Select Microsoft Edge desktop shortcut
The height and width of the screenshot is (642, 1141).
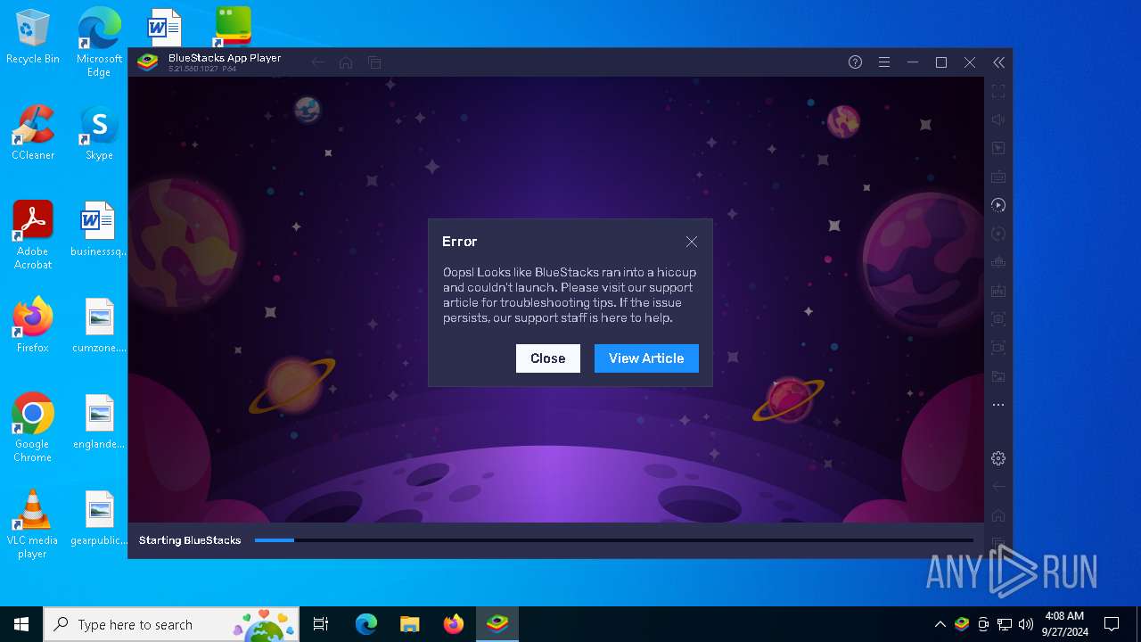click(99, 42)
